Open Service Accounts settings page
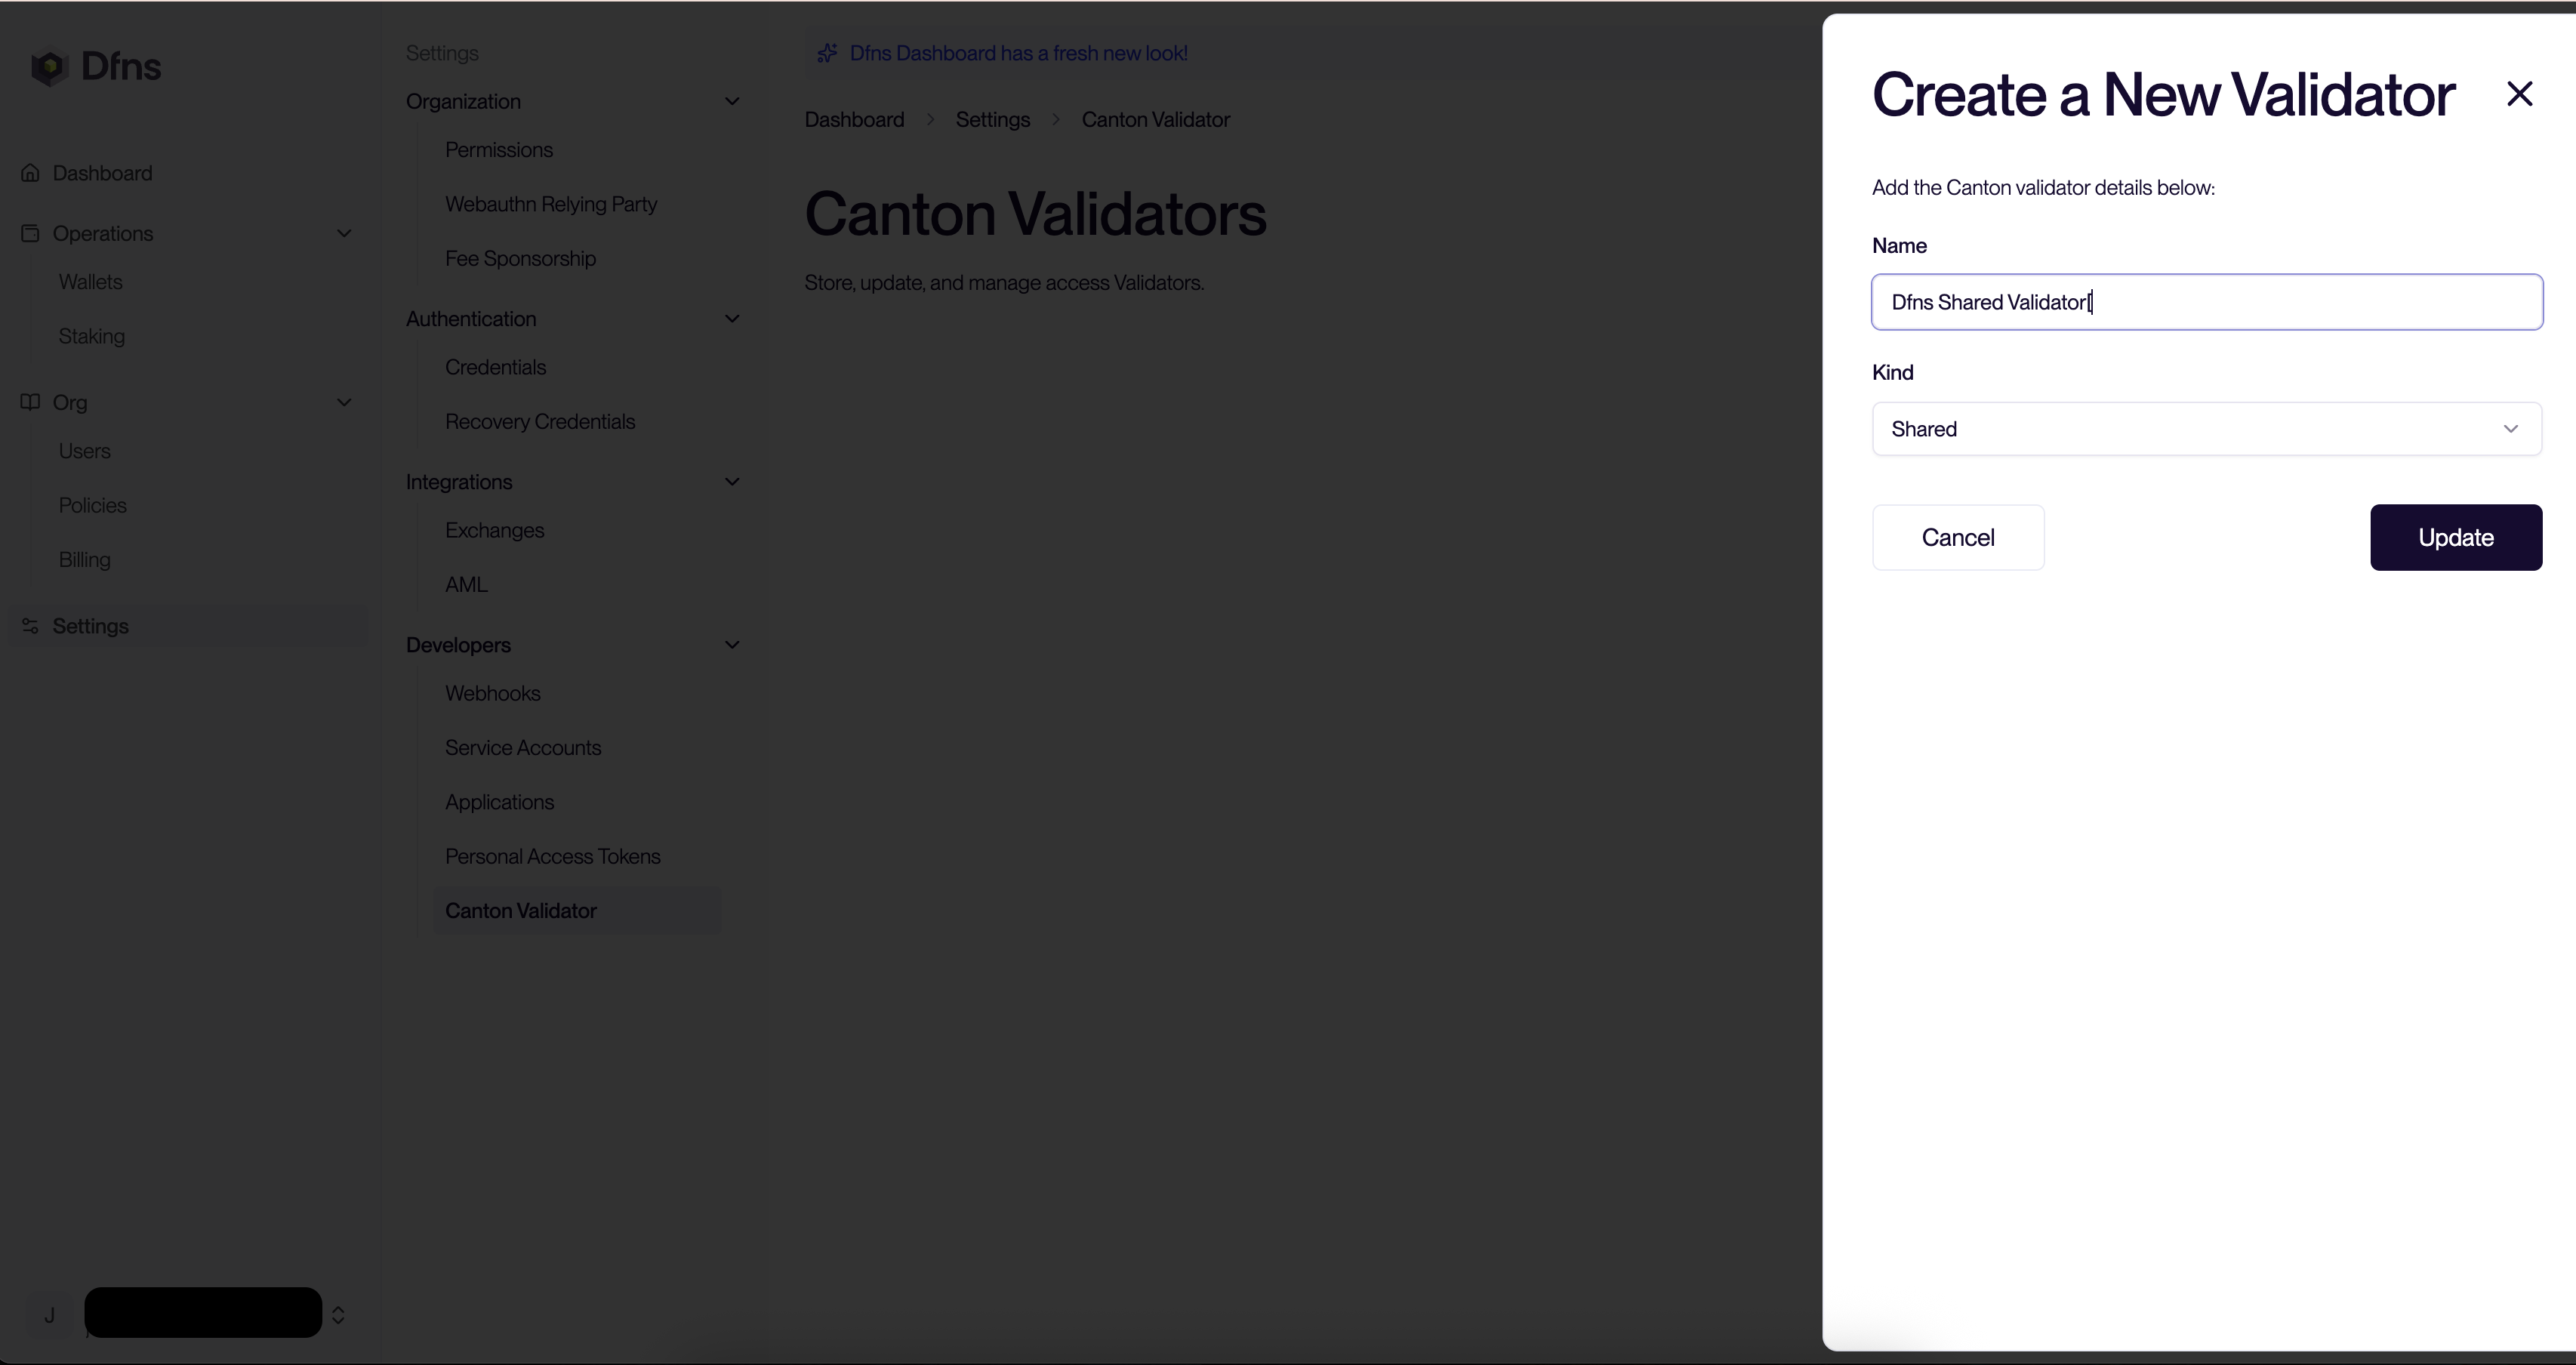 (x=523, y=748)
